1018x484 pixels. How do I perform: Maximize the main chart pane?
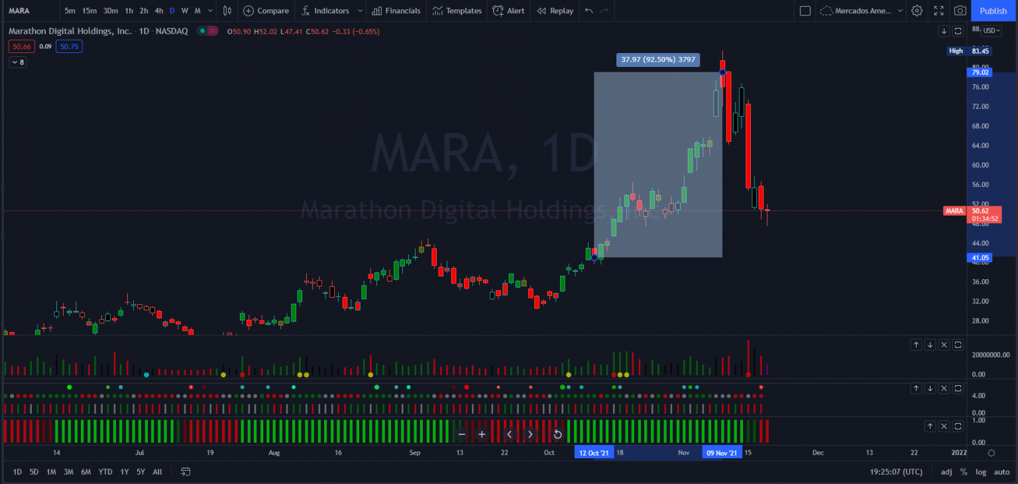point(958,31)
